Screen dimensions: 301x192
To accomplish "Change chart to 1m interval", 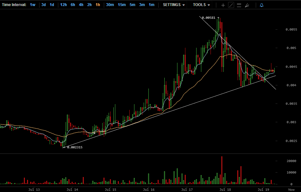I will coord(152,5).
